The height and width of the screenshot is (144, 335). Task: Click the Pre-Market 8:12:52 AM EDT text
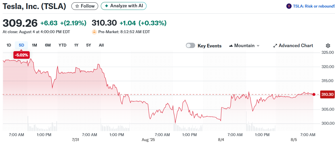point(124,32)
